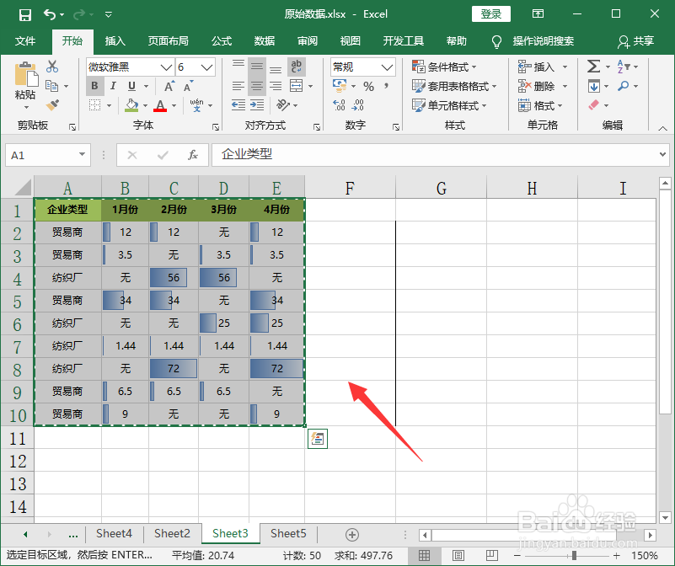Click the Sort and Filter icon

(624, 67)
